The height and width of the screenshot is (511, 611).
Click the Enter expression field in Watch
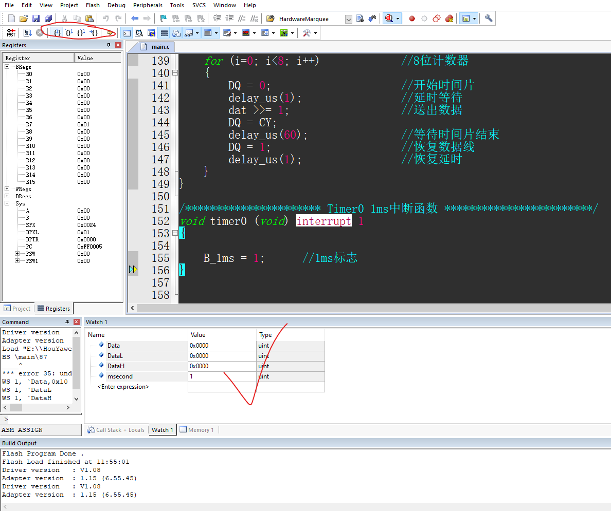point(123,387)
